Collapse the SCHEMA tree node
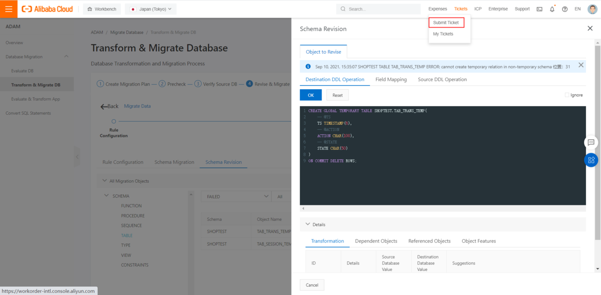The height and width of the screenshot is (295, 601). (107, 196)
